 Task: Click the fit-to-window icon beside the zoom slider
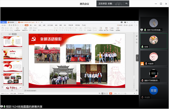(137, 93)
